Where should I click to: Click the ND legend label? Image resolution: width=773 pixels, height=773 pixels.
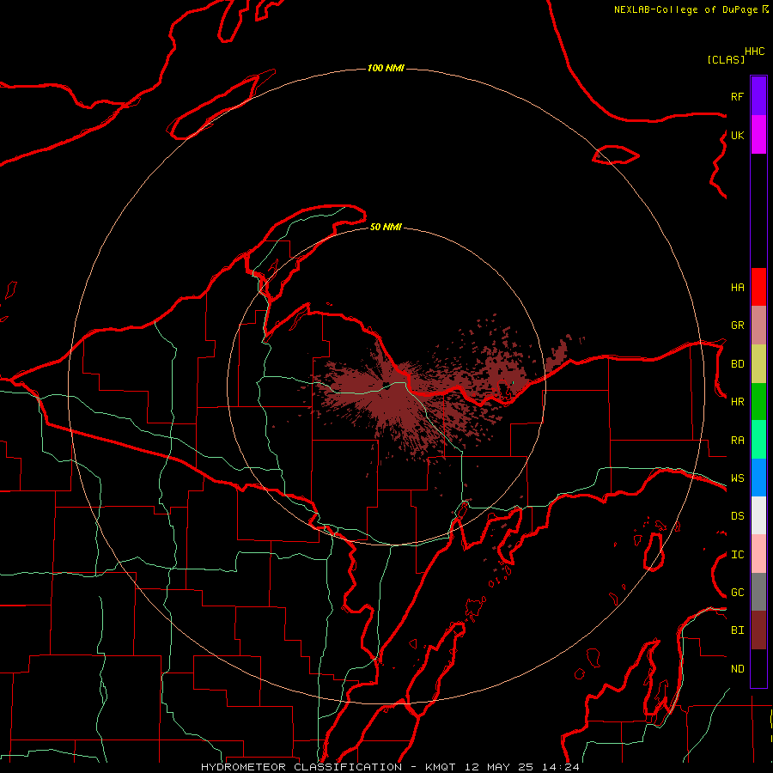(x=737, y=669)
